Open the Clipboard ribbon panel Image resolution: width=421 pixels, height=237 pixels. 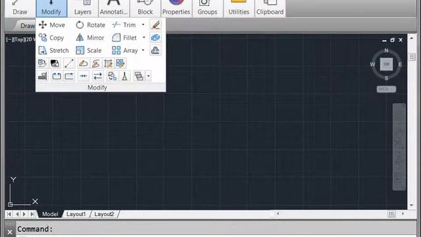pos(270,8)
